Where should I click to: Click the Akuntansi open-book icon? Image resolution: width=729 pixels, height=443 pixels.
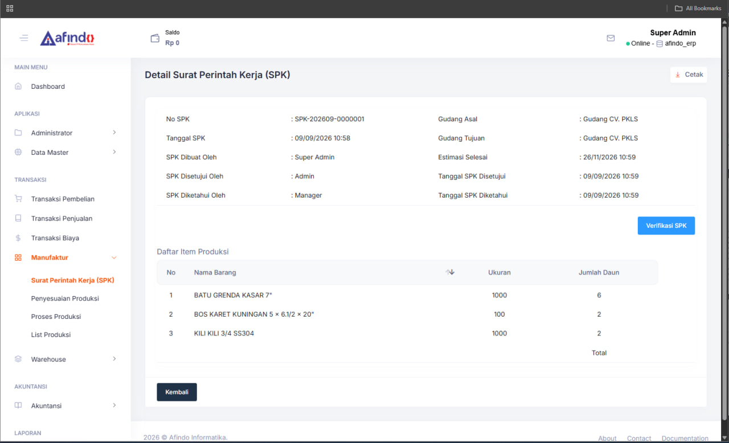(18, 405)
